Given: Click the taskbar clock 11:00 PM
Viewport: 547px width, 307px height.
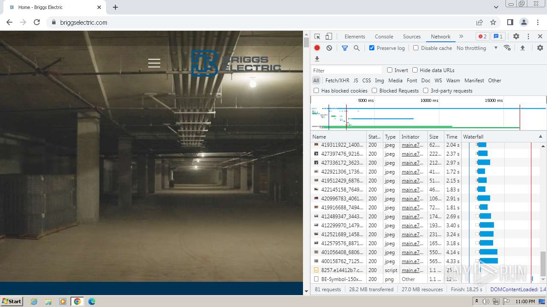Looking at the screenshot, I should click(525, 301).
